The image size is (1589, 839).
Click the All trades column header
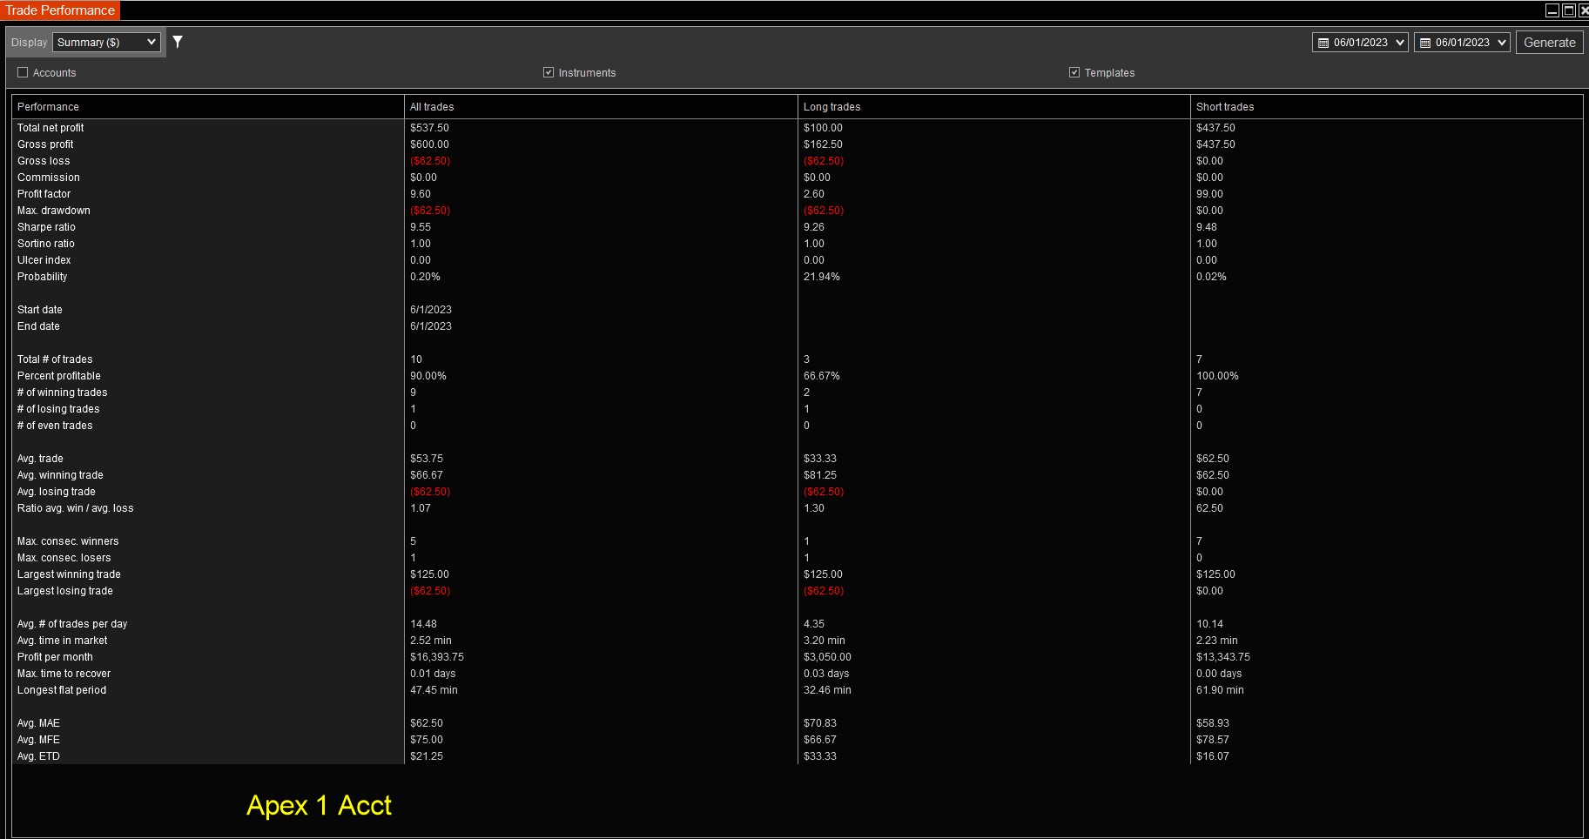[x=601, y=107]
